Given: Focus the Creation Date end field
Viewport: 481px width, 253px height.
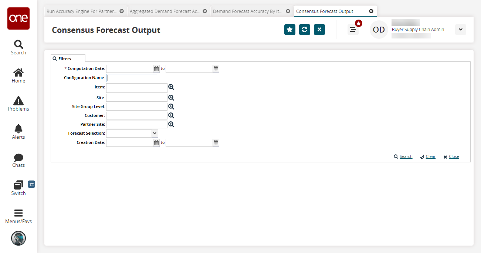Looking at the screenshot, I should click(x=189, y=143).
